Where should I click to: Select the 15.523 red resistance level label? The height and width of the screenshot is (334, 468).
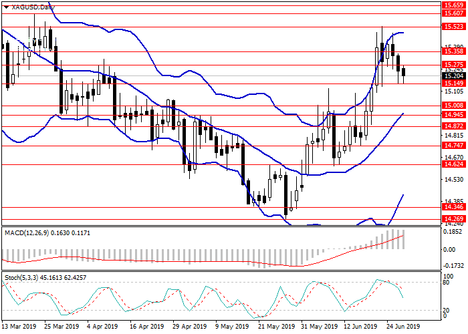(452, 27)
